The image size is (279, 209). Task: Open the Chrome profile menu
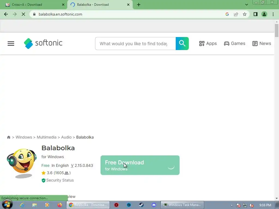(x=264, y=14)
